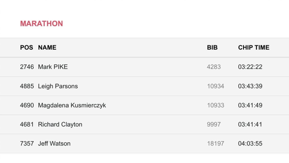Open Mark PIKE's result
The image size is (289, 163).
coord(53,67)
